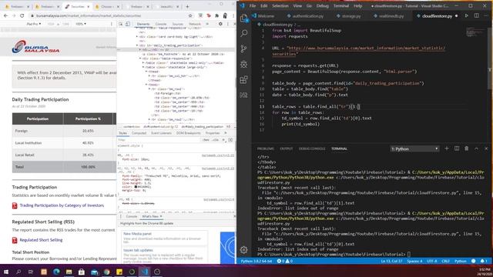Switch to authentication.py editor tab
Screen dimensions: 493x277
[x=305, y=15]
